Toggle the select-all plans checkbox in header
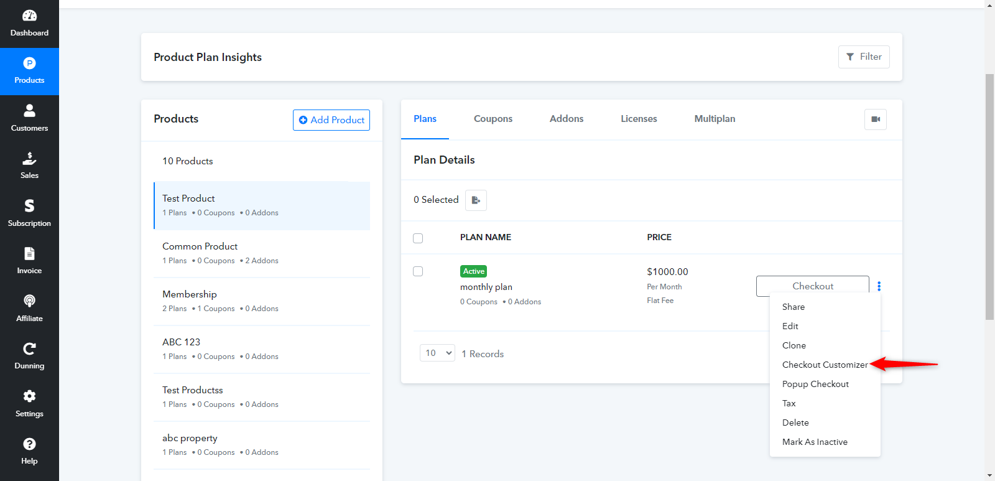This screenshot has height=481, width=995. pyautogui.click(x=418, y=238)
